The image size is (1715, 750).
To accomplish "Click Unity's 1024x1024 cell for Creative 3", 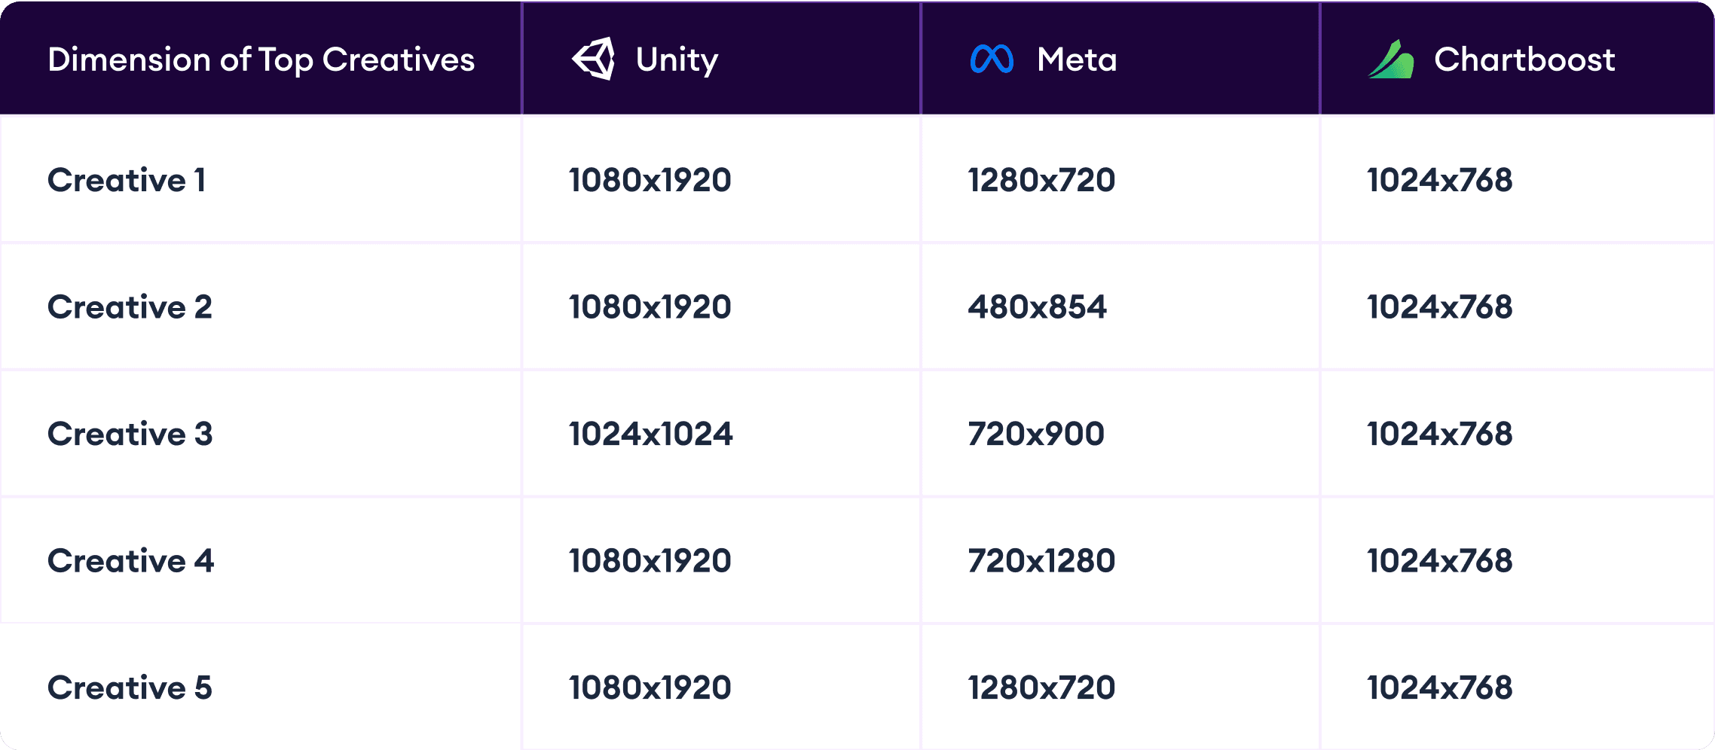I will (650, 434).
